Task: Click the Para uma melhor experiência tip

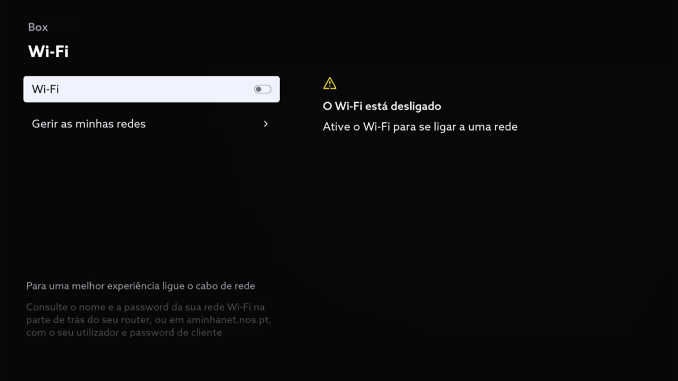Action: (140, 286)
